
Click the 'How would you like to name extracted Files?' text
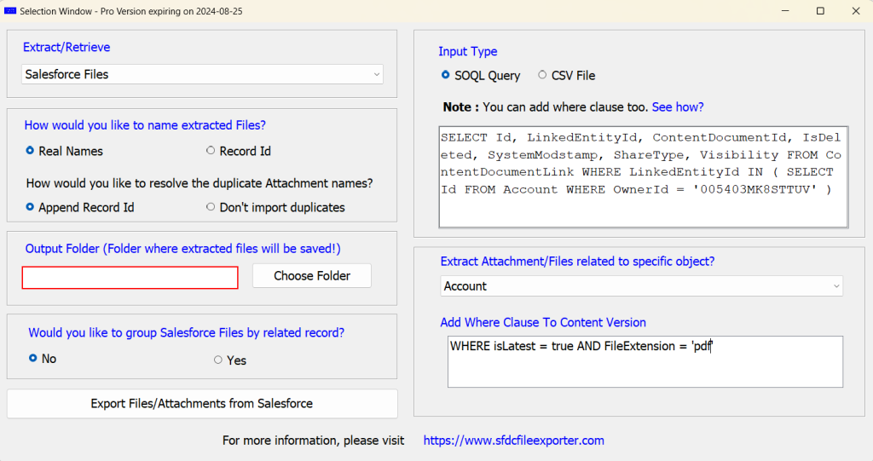click(145, 125)
